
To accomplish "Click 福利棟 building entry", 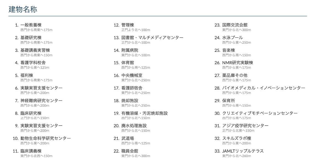I will click(27, 75).
